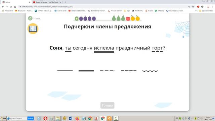Open the Яндекс bookmark
This screenshot has width=215, height=121.
click(x=149, y=11)
